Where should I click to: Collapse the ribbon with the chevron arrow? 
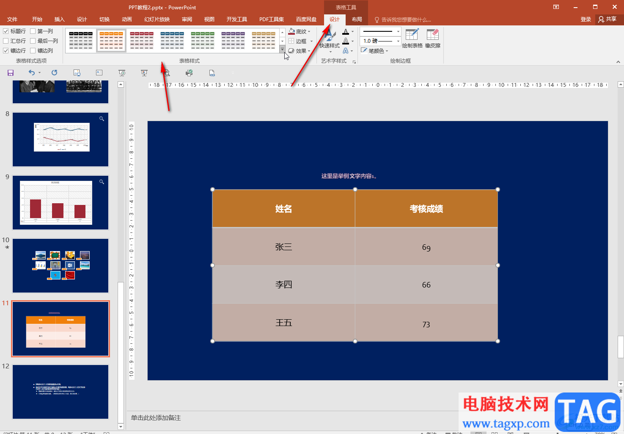click(618, 62)
